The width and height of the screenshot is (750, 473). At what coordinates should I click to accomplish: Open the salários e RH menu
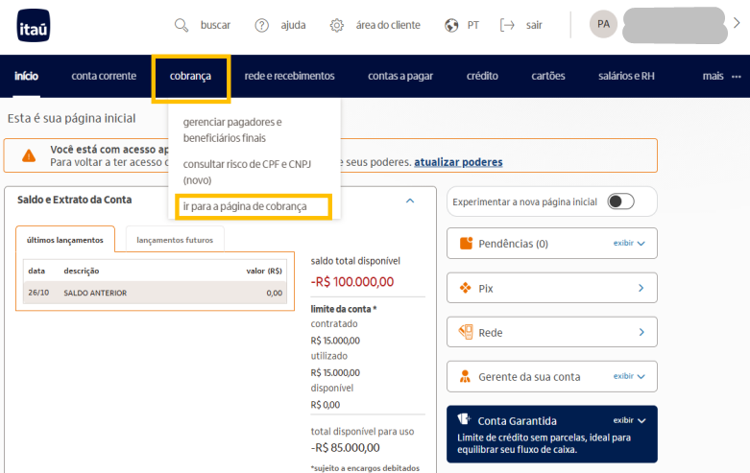pyautogui.click(x=626, y=76)
